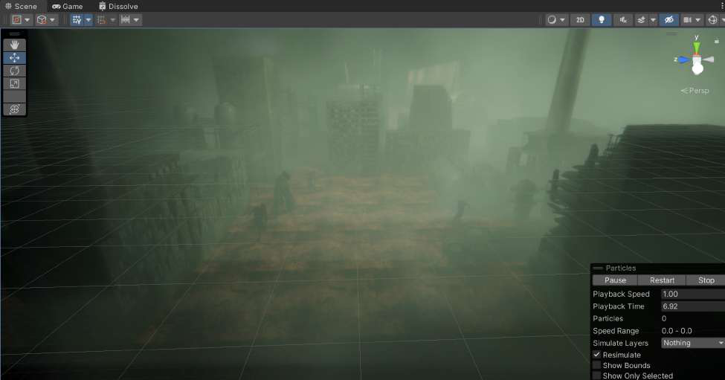Pause the particle playback

click(x=615, y=280)
